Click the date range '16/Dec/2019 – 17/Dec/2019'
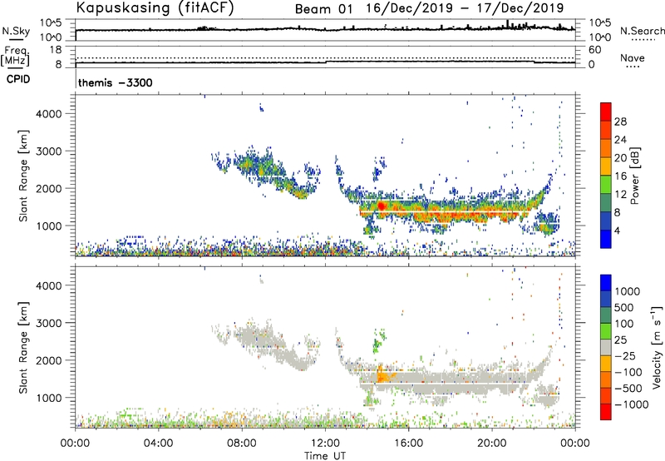Viewport: 665px width, 461px height. click(465, 8)
